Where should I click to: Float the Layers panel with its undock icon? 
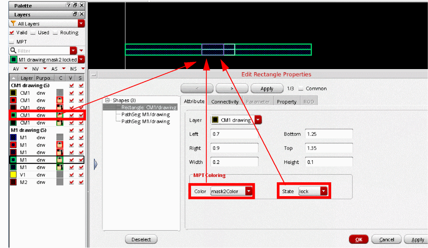coord(75,14)
